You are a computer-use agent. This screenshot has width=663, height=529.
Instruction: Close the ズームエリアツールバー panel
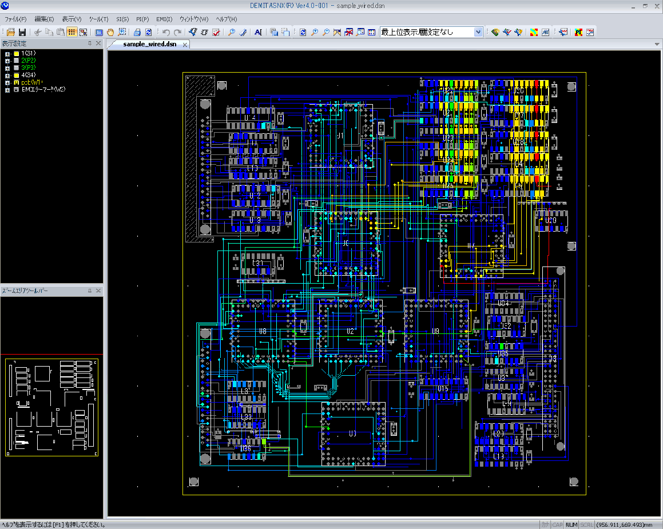click(x=98, y=291)
